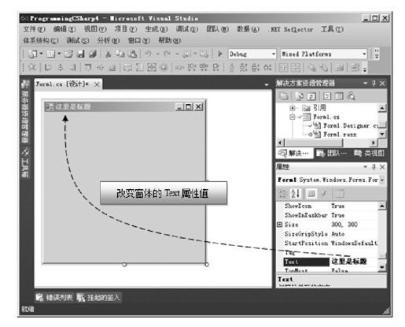Collapse the Form1.cs tree node
This screenshot has height=327, width=405.
293,117
